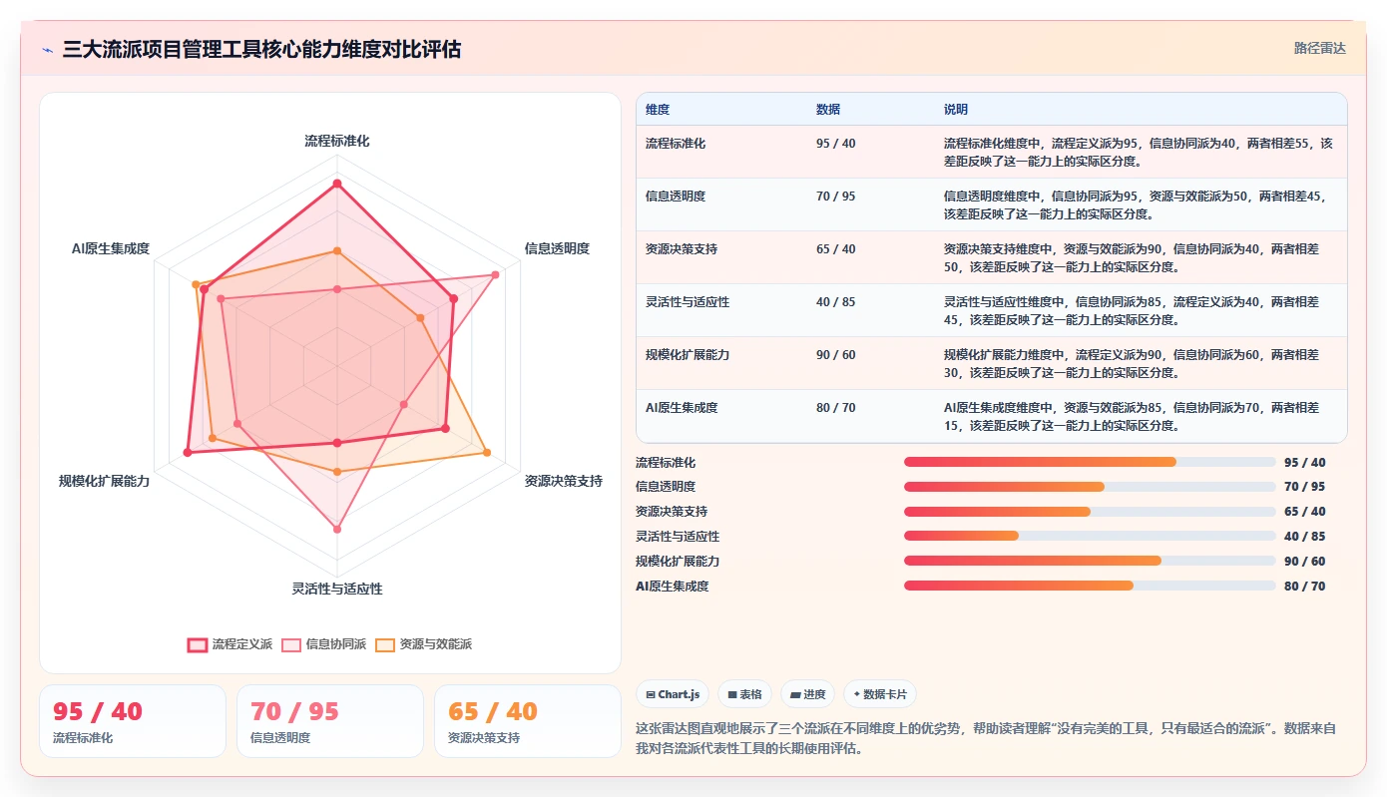
Task: Open the 95 / 40 流程标准化 data card
Action: [x=133, y=721]
